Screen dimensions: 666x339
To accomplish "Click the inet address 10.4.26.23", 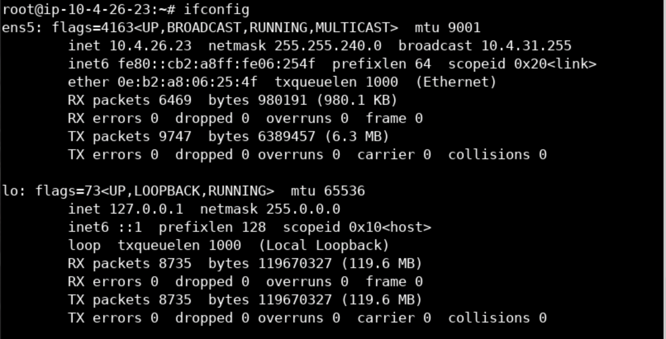I will pos(150,45).
